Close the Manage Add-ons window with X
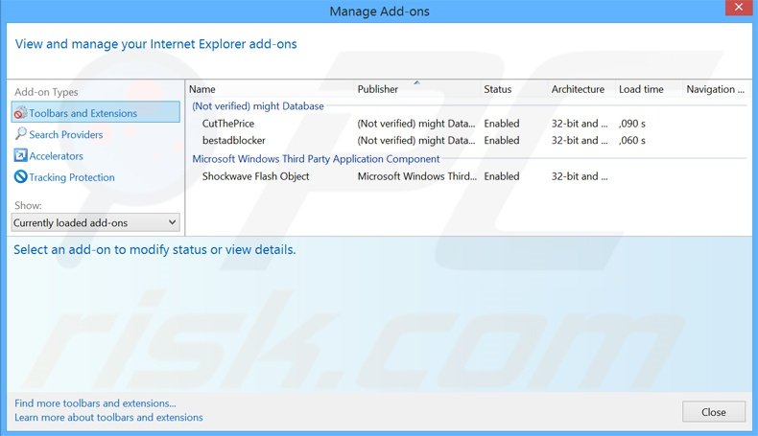Image resolution: width=758 pixels, height=436 pixels. coord(739,8)
